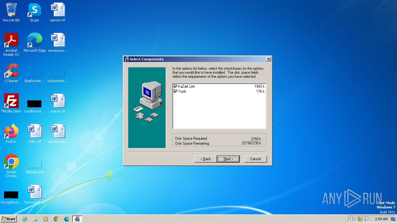Viewport: 397px width, 223px height.
Task: Click the 176 k size value
Action: point(260,91)
